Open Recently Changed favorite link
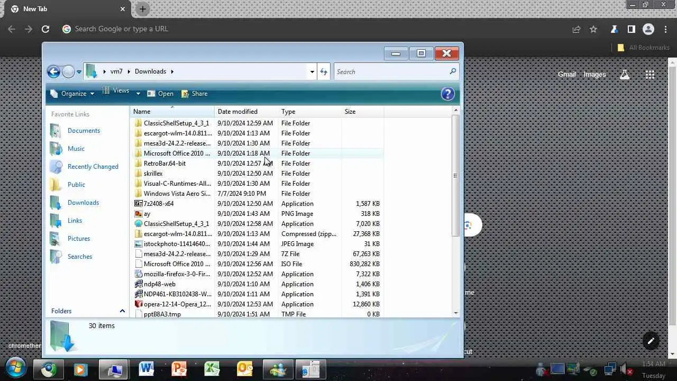The height and width of the screenshot is (381, 677). (93, 167)
